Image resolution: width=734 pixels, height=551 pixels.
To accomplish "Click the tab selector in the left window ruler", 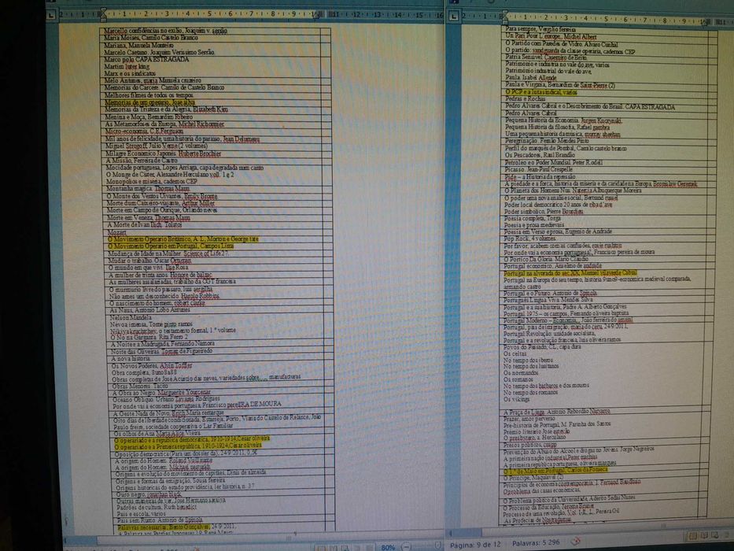I will [x=50, y=14].
